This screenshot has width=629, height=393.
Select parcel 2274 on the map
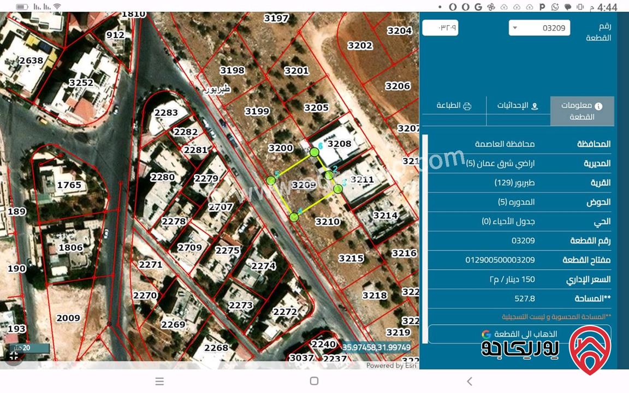pyautogui.click(x=263, y=266)
